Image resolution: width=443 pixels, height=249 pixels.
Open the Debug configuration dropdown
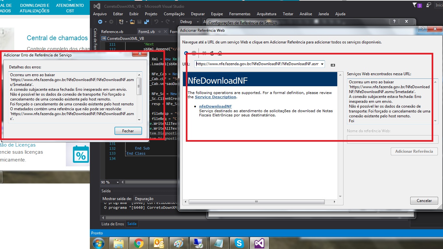click(x=189, y=22)
